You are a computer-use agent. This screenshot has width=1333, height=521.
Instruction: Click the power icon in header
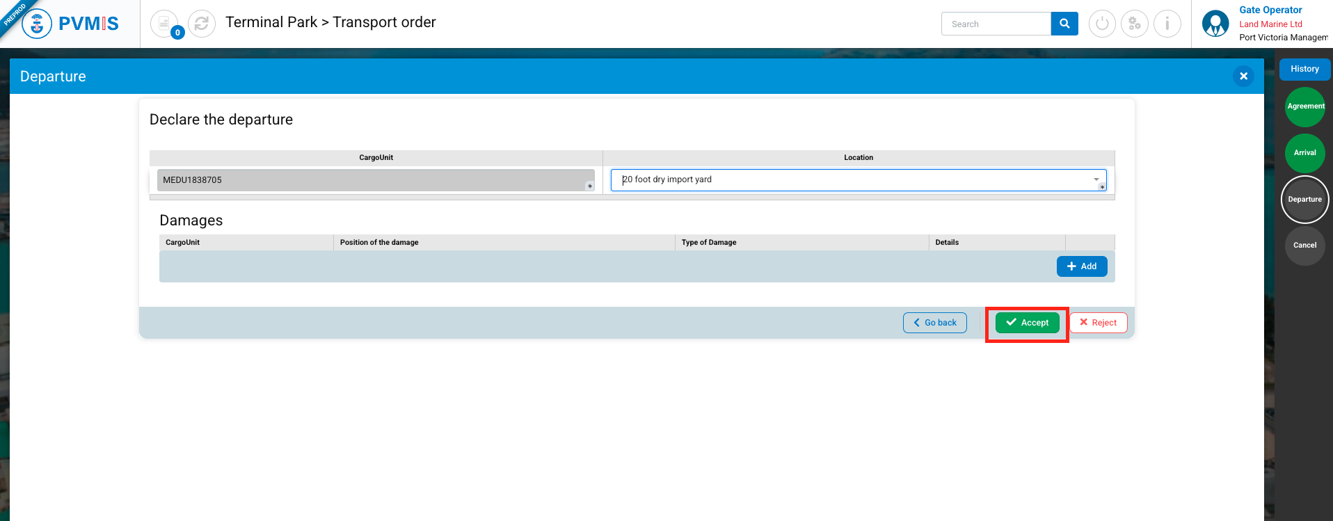tap(1102, 24)
